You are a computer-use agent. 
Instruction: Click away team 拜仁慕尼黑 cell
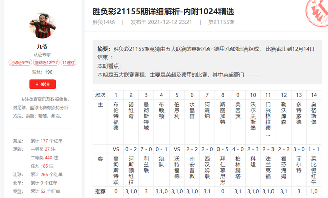click(223, 170)
